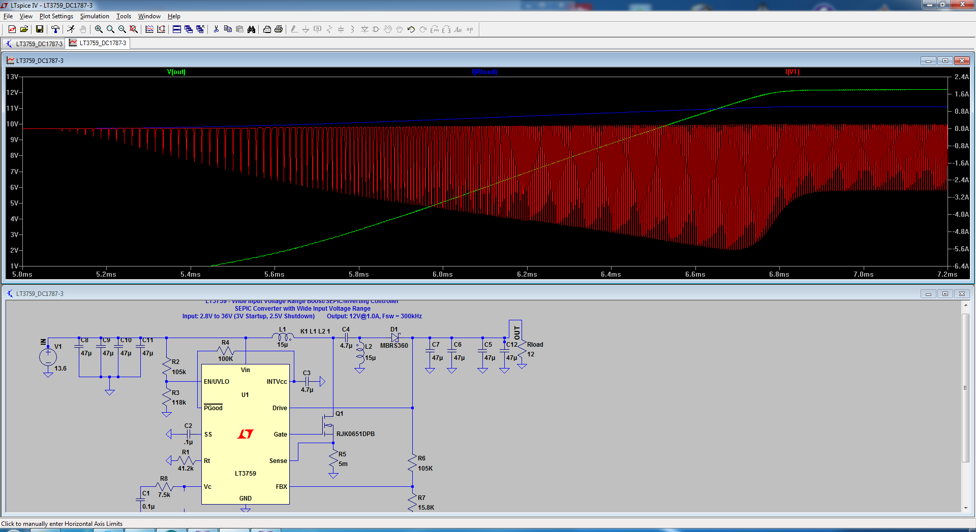The height and width of the screenshot is (532, 976).
Task: Click the 6.0ms horizontal axis label
Action: (443, 274)
